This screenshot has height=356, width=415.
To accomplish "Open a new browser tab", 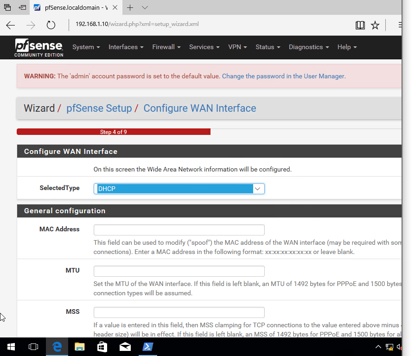I will pyautogui.click(x=130, y=7).
